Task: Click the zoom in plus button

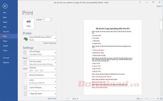Action: tap(158, 99)
